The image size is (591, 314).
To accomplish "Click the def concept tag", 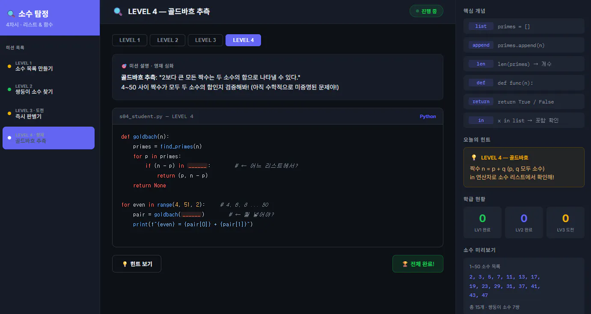I will click(x=481, y=83).
